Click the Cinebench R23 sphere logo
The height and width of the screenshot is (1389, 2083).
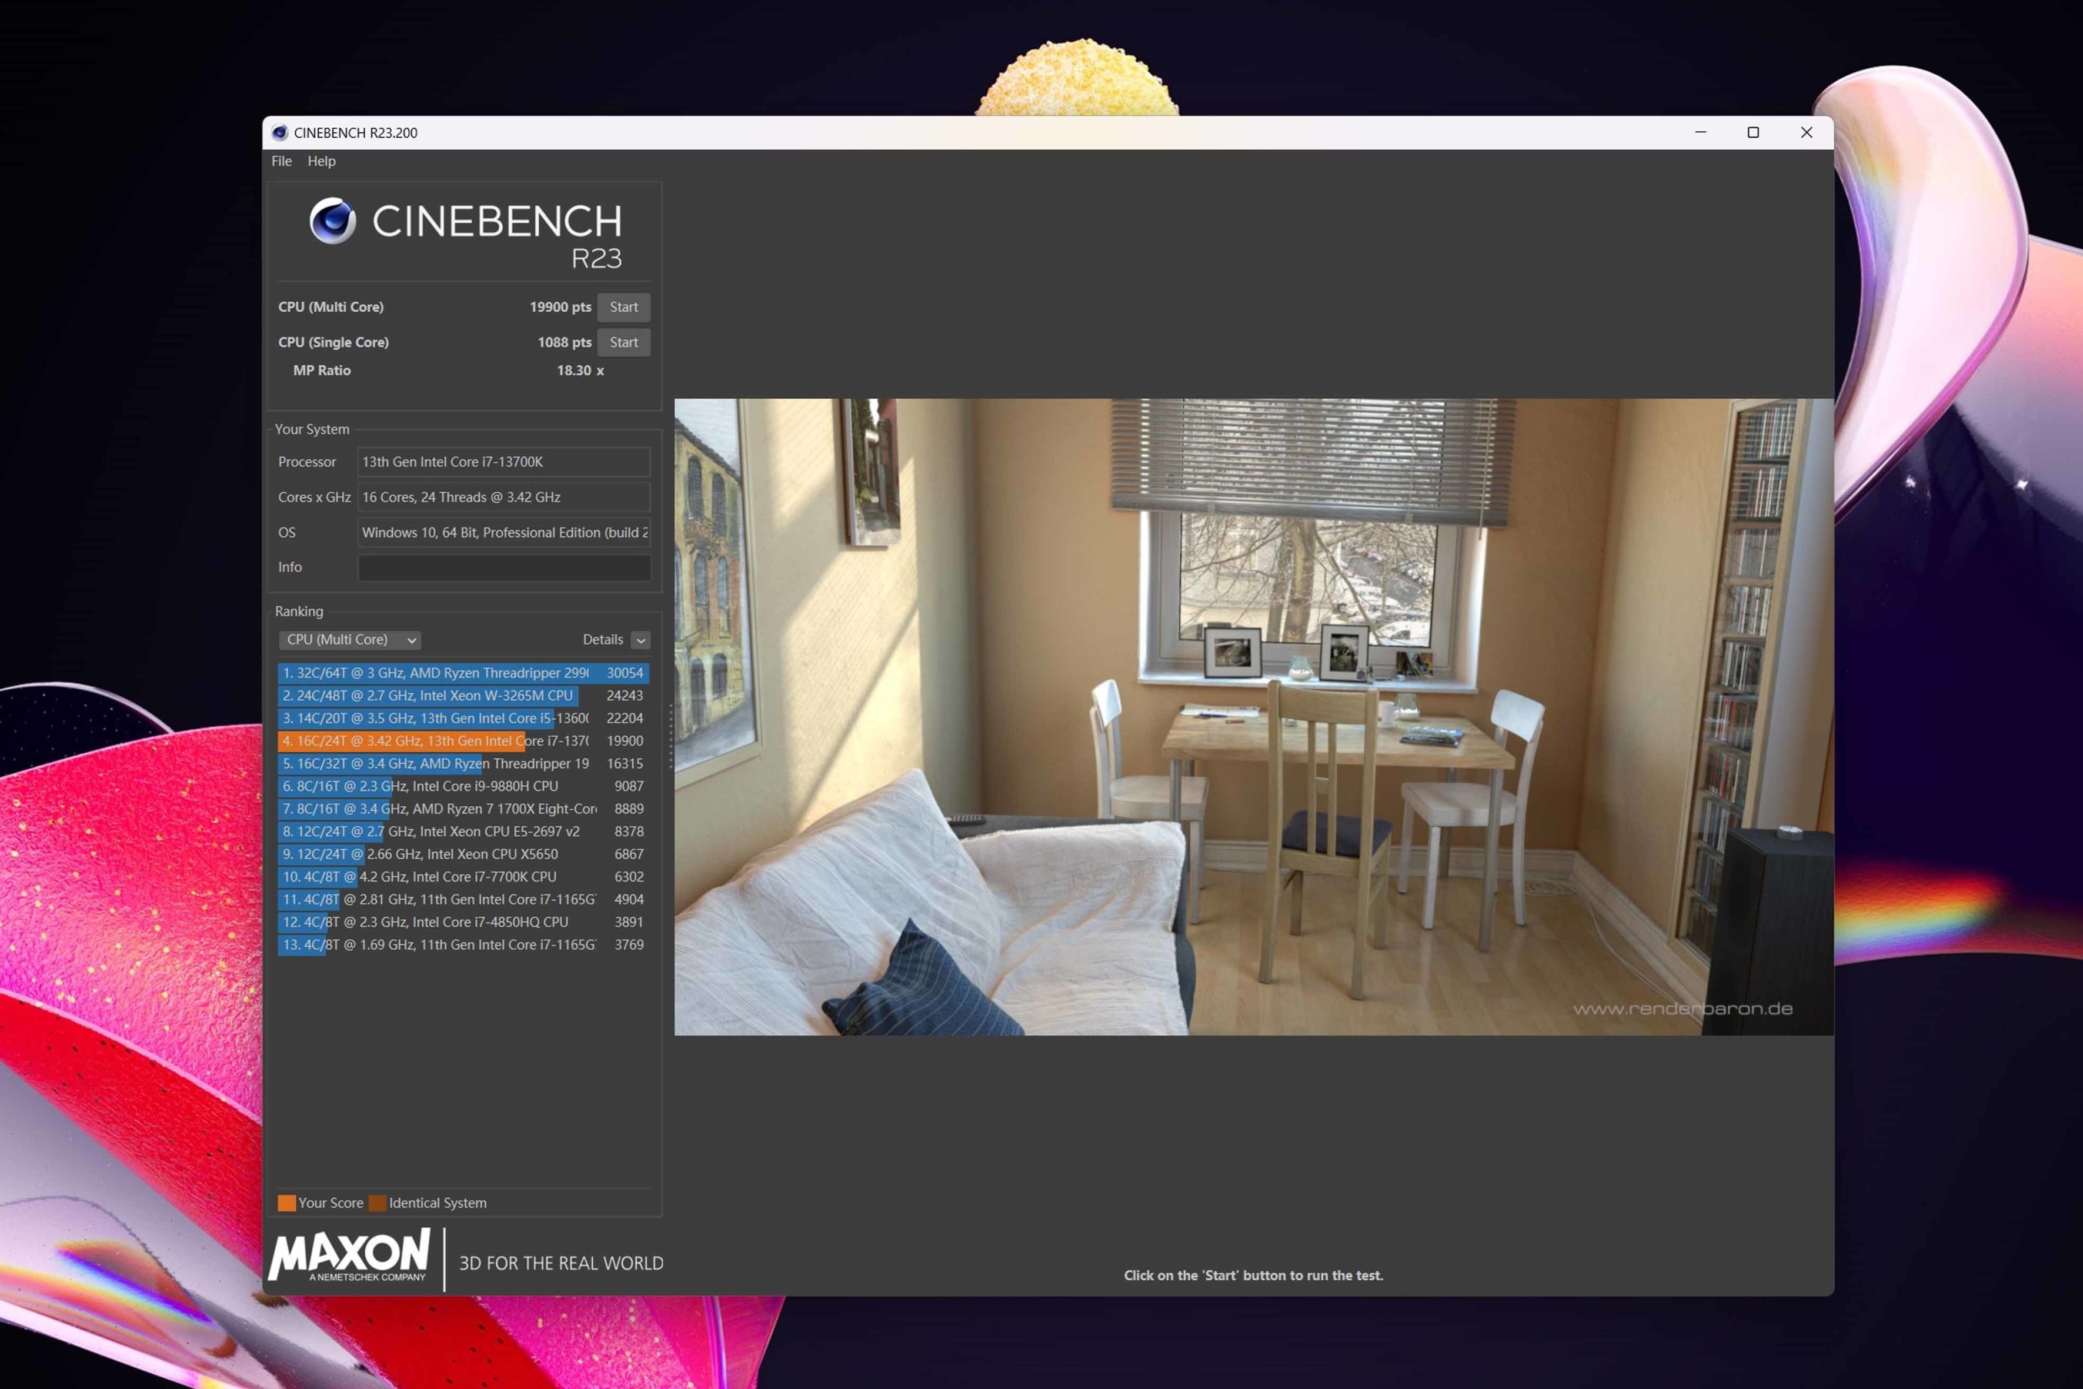click(332, 221)
